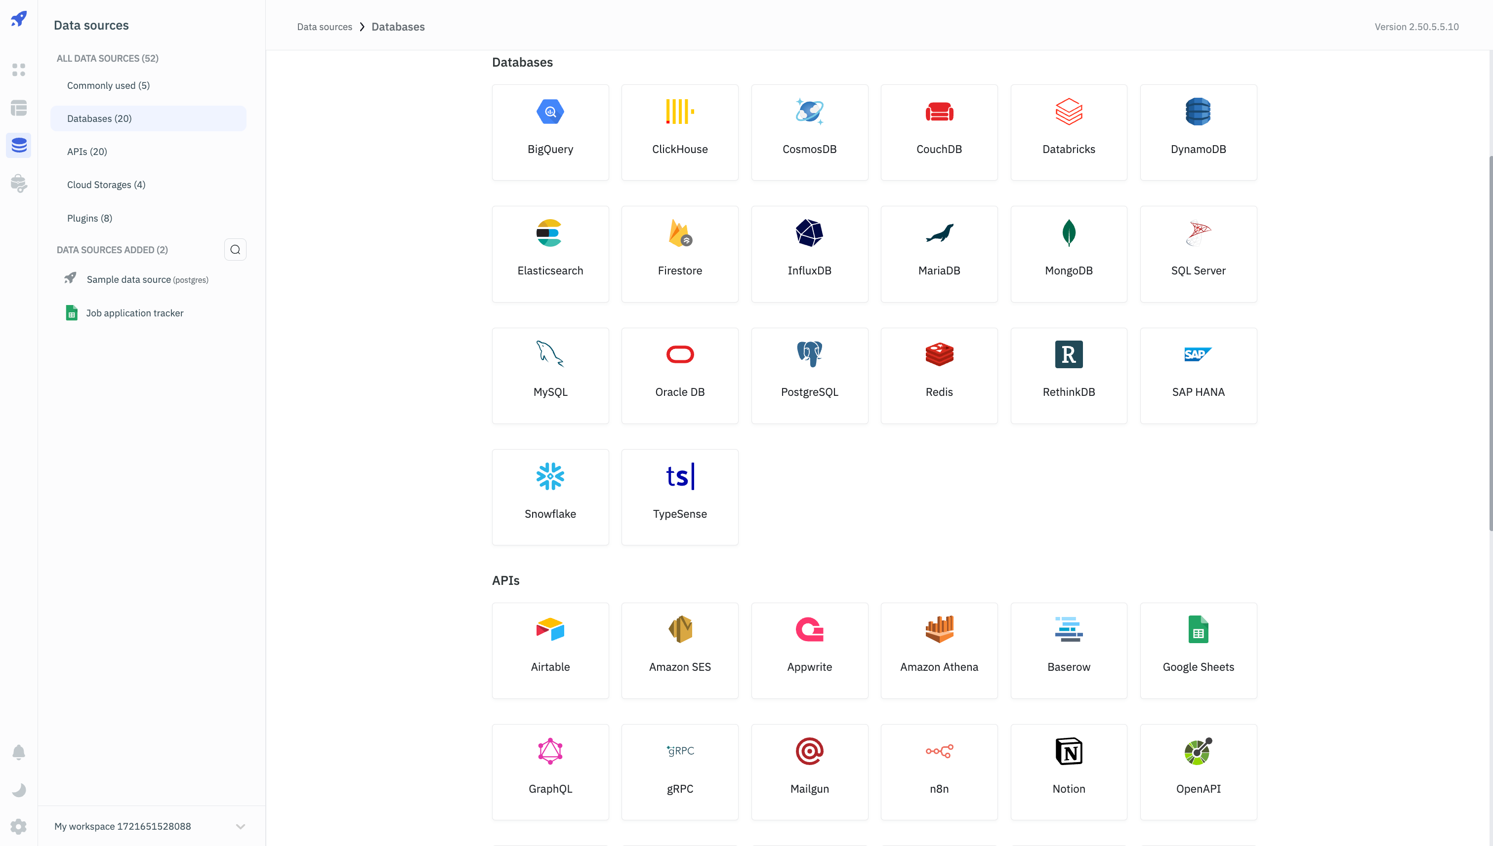Select the CosmosDB database card
The width and height of the screenshot is (1493, 846).
810,132
